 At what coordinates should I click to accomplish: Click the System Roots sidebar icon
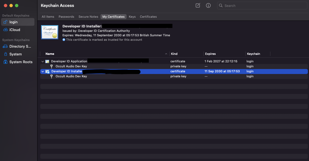(x=5, y=62)
